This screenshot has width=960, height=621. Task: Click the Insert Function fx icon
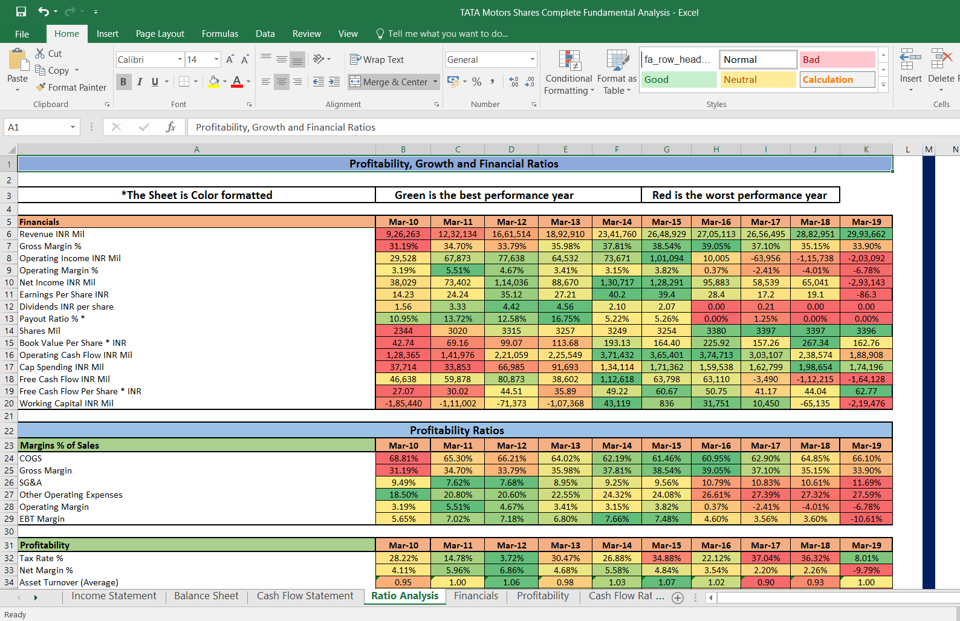170,127
